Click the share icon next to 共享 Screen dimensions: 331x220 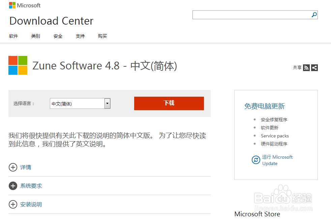(314, 67)
